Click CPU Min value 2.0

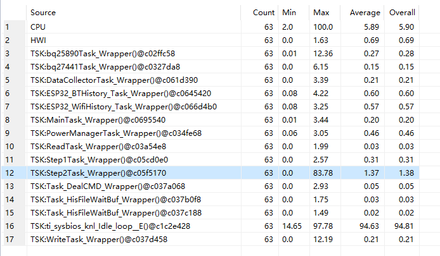pos(287,27)
